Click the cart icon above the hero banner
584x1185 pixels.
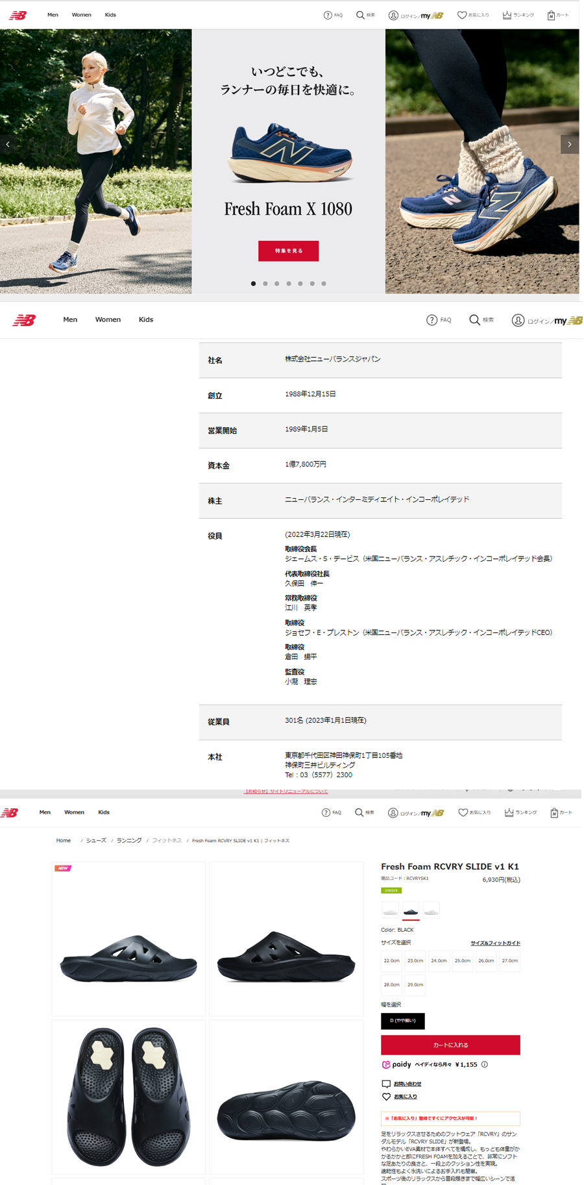(x=551, y=15)
